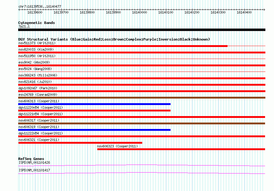274x191 pixels.
Task: Select variant label esv5024 (Wang2008)
Action: 35,69
